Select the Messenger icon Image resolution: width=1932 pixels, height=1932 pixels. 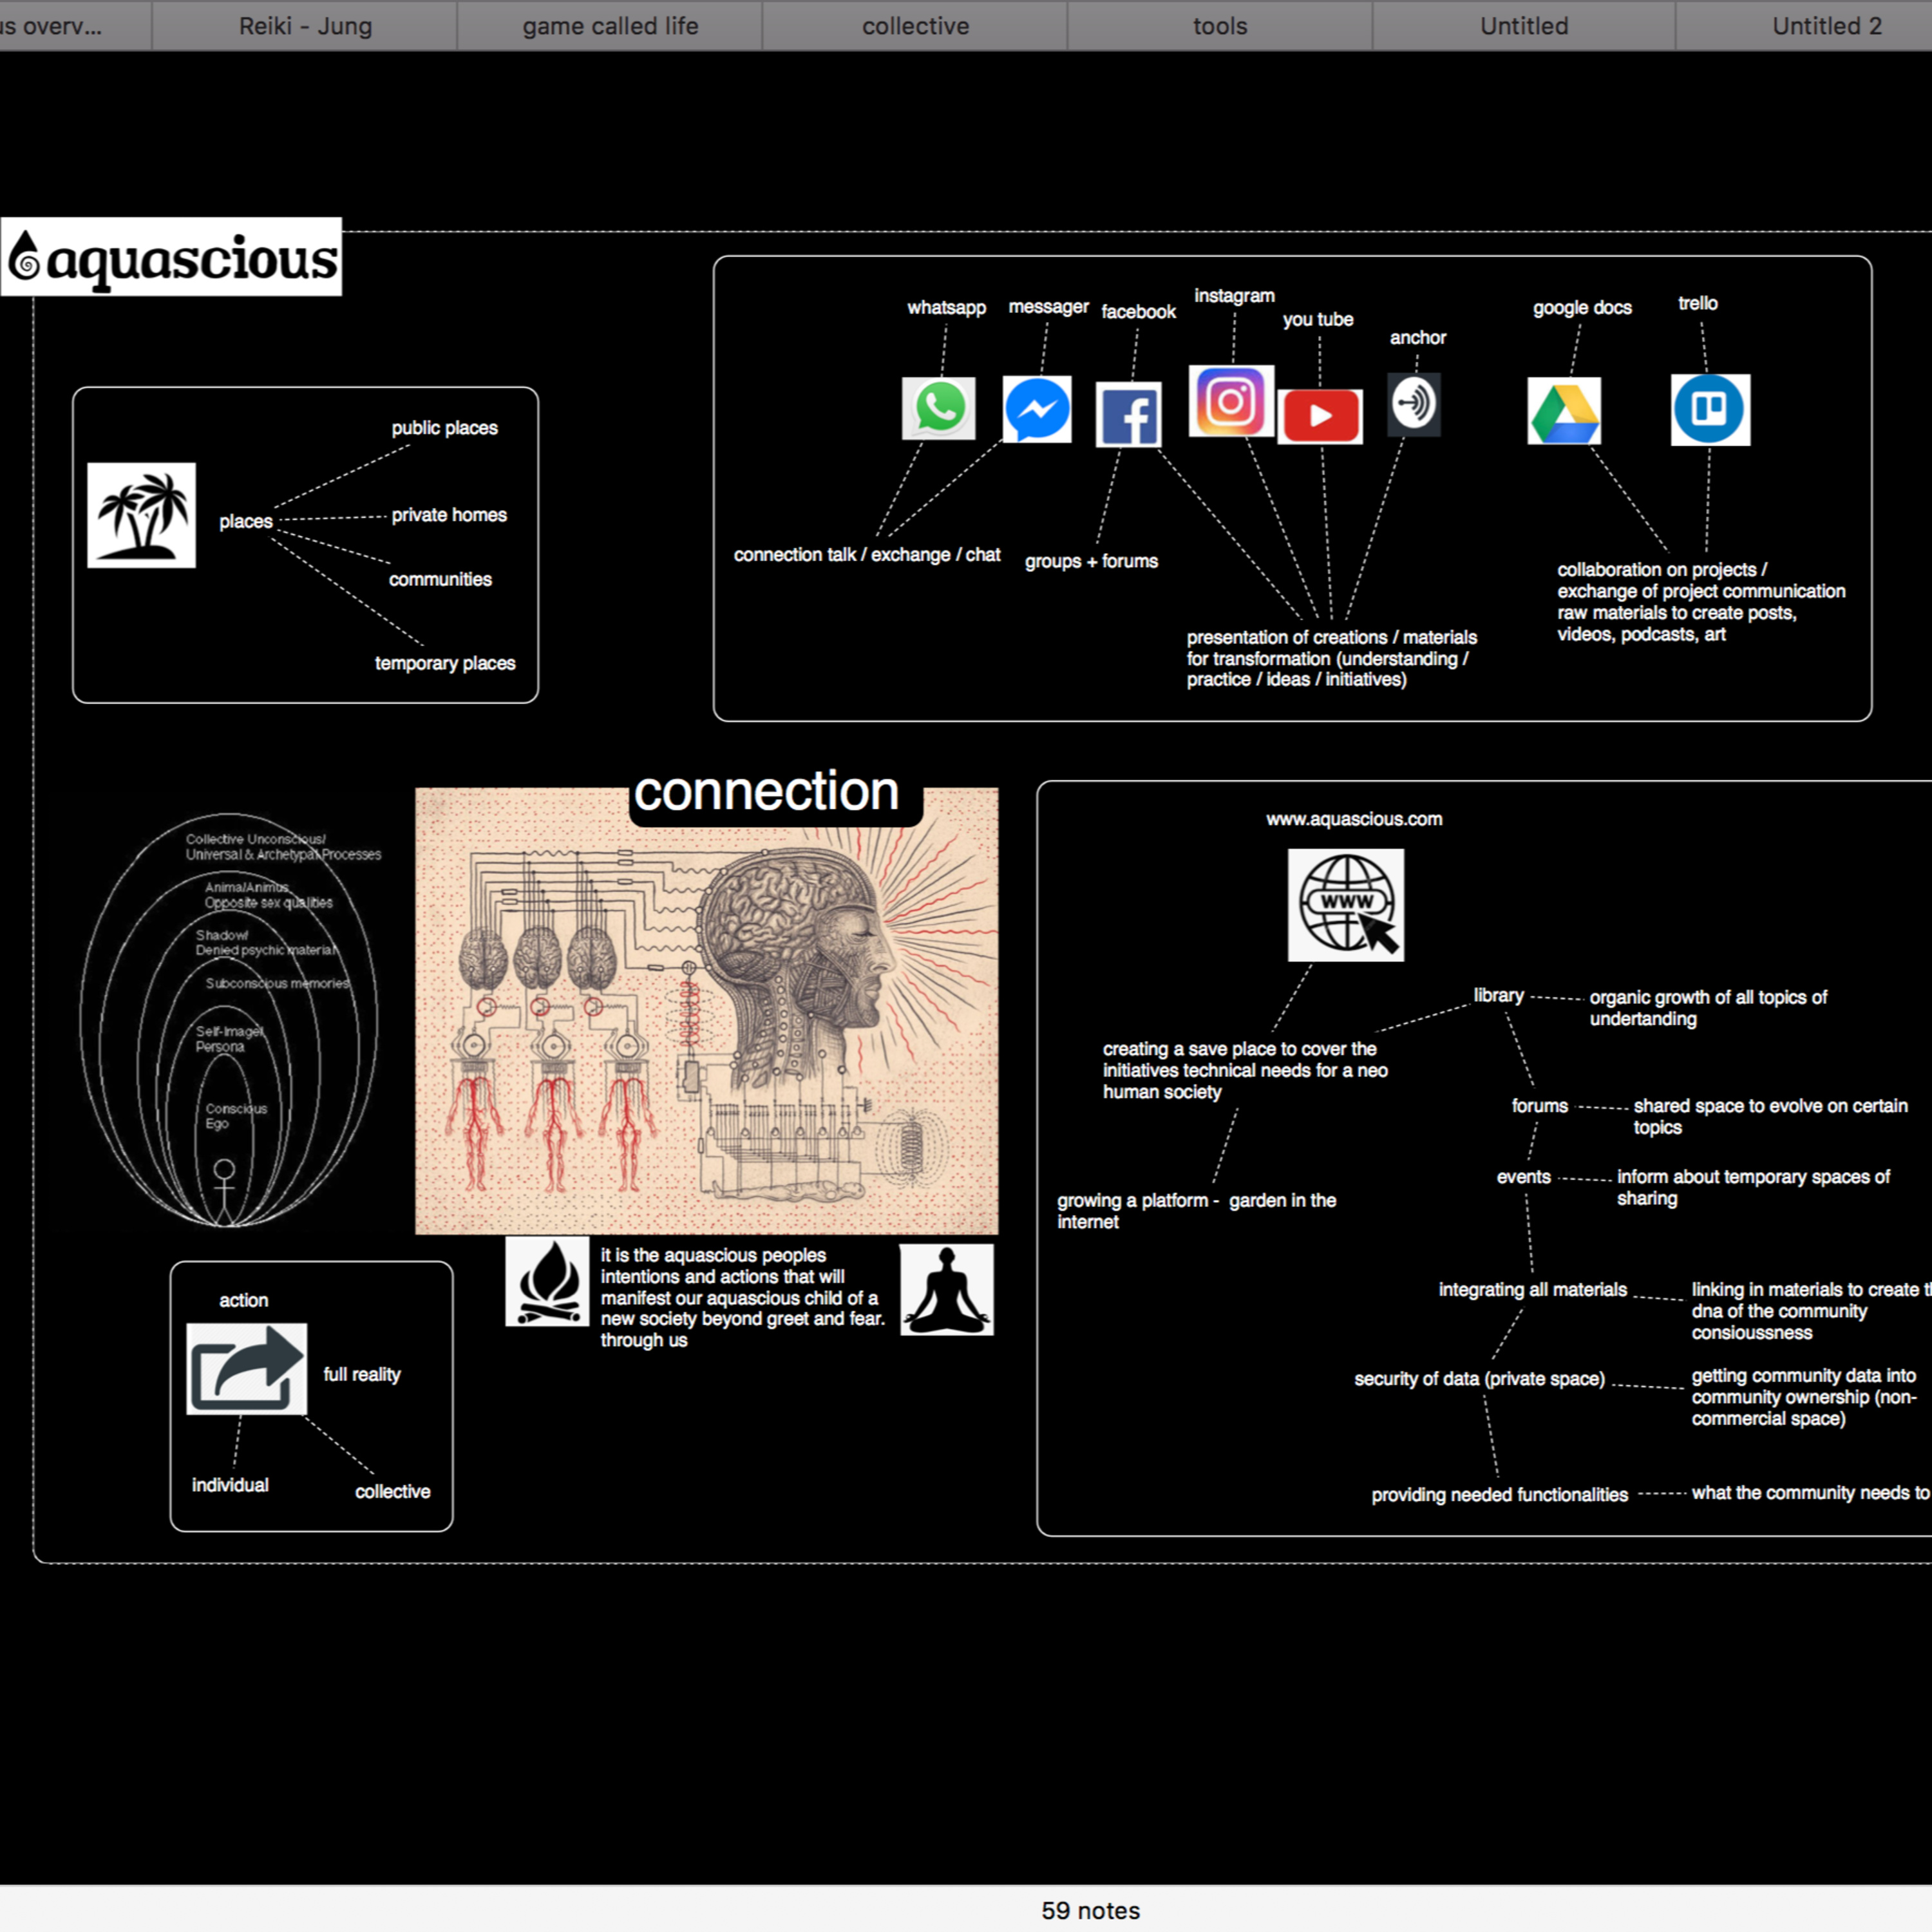[x=1037, y=409]
